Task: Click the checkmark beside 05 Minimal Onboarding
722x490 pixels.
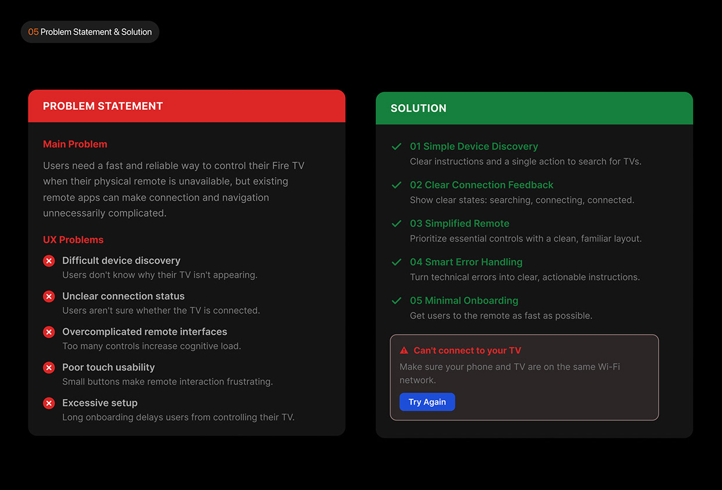Action: (x=397, y=300)
